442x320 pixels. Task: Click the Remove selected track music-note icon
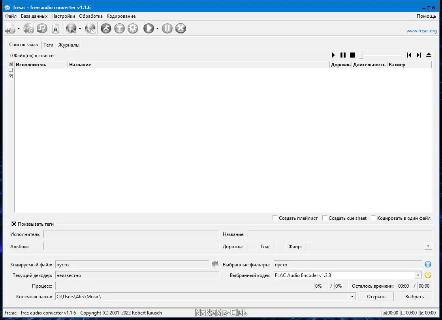(42, 28)
